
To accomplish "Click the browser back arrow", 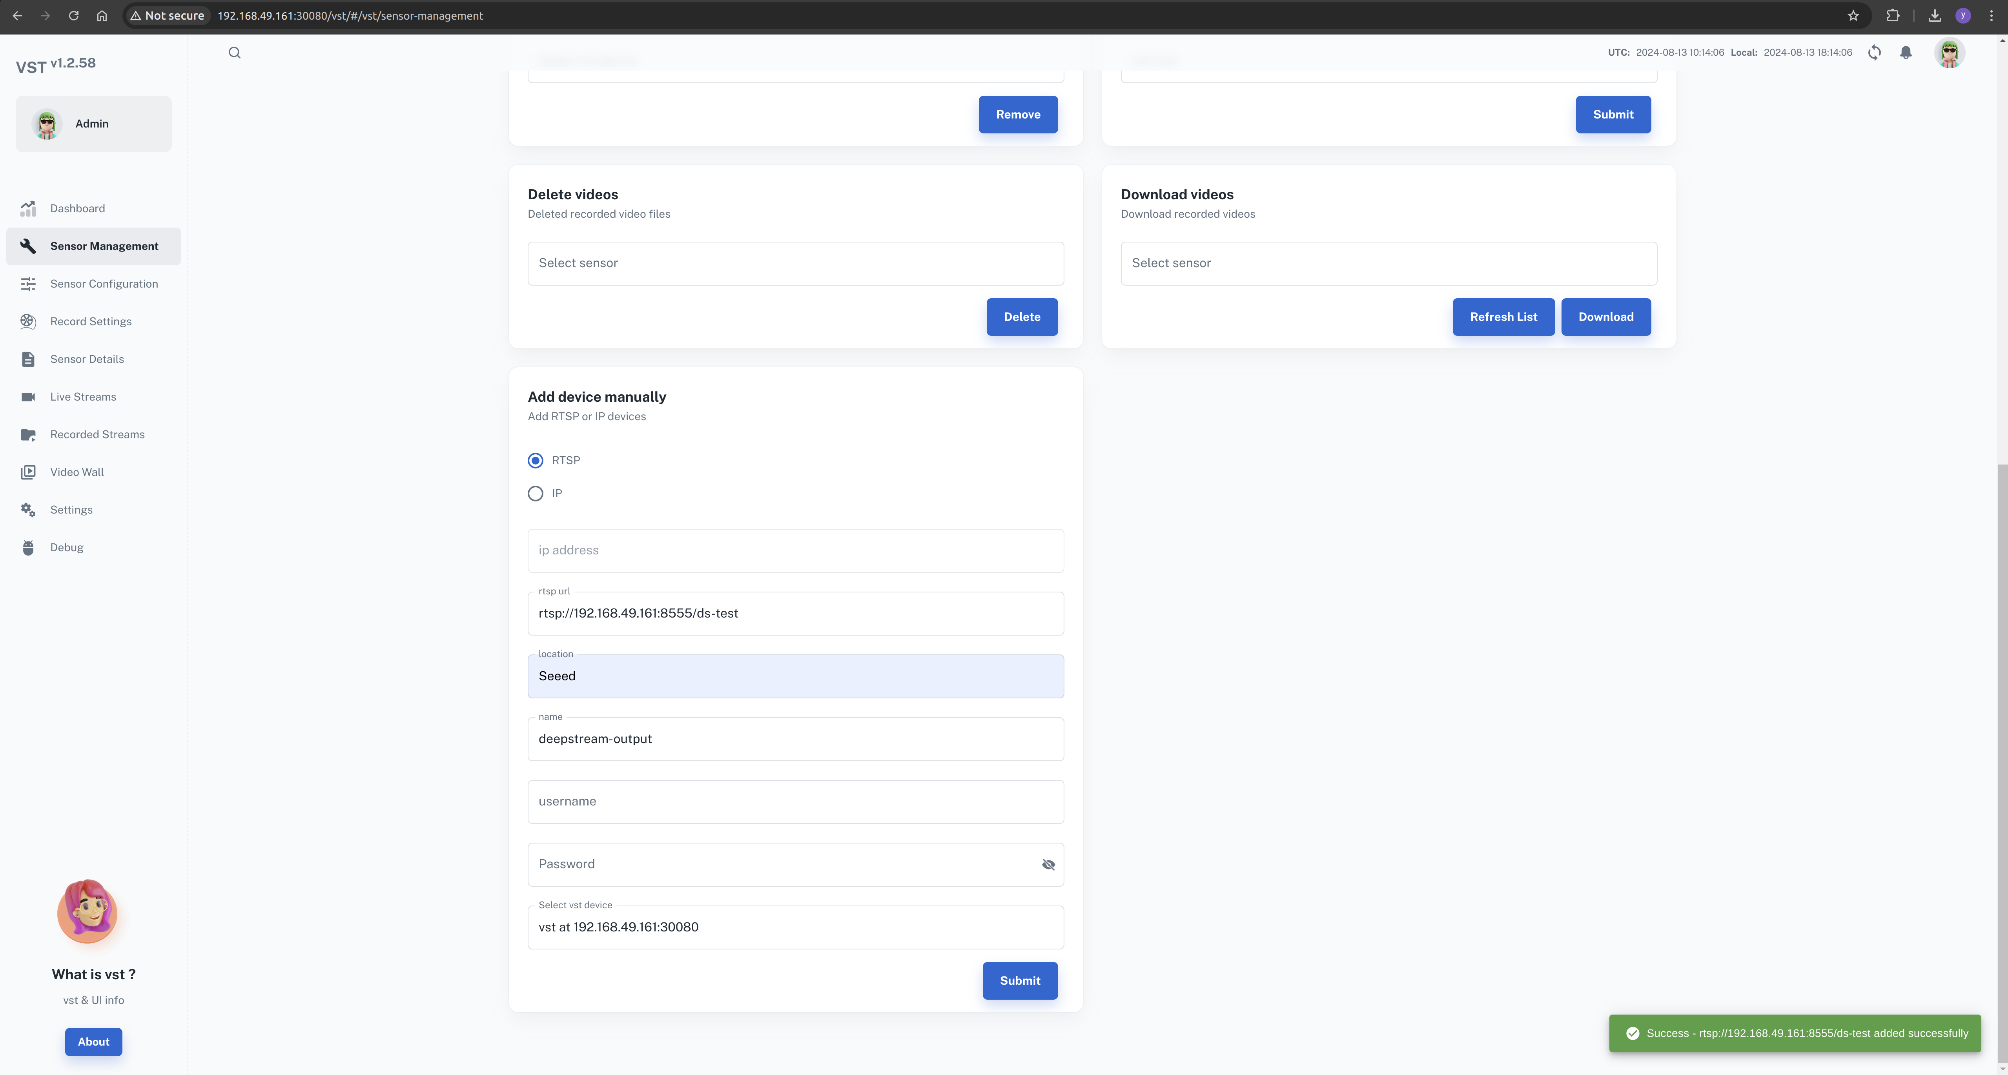I will (x=17, y=16).
